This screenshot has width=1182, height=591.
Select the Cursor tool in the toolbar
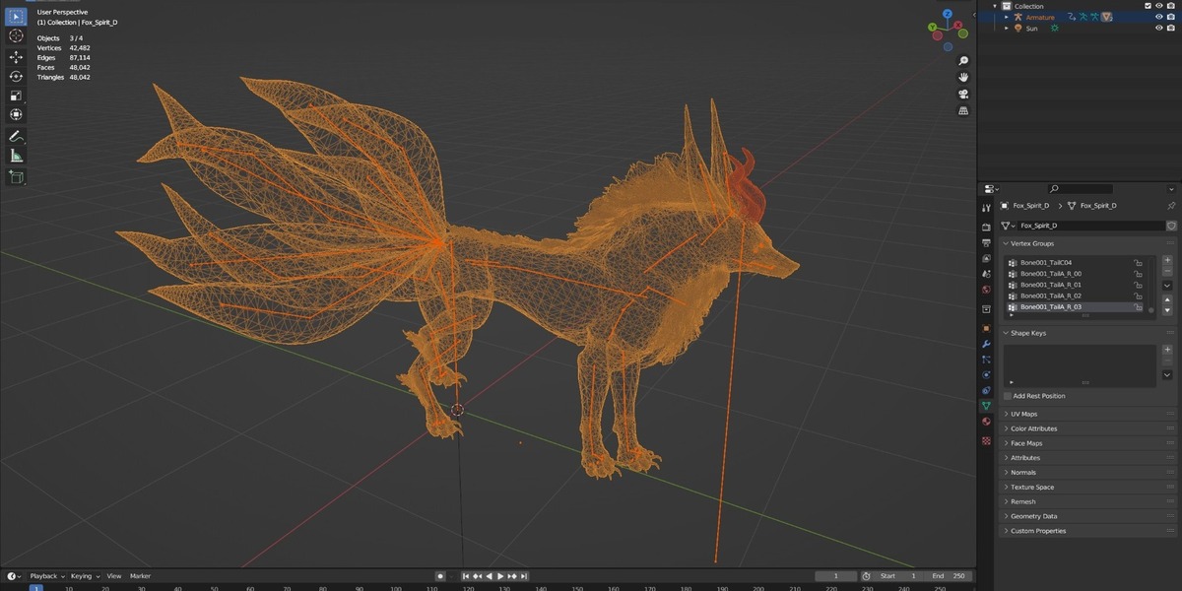(16, 35)
